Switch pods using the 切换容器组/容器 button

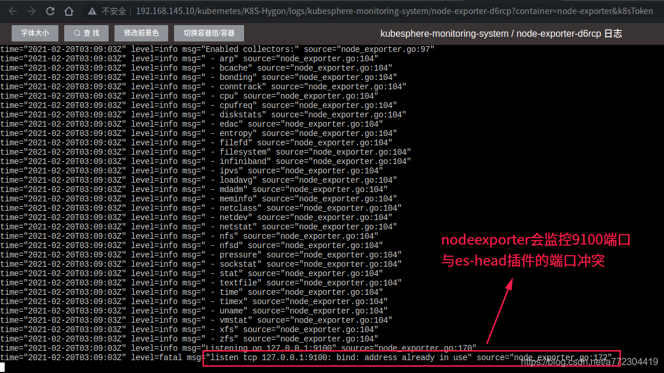click(208, 33)
